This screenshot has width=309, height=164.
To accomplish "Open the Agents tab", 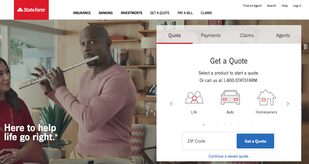I will pos(283,35).
